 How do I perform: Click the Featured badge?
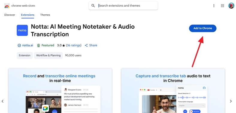click(x=46, y=45)
